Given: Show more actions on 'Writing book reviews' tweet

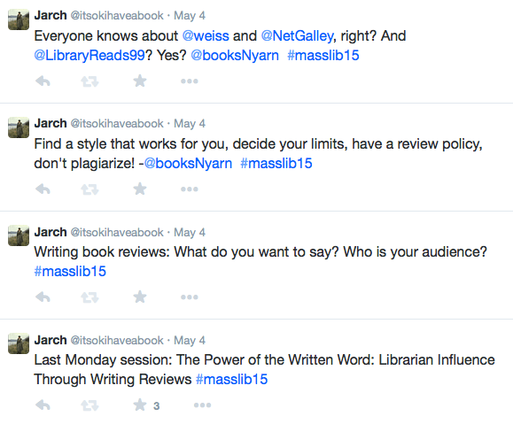Looking at the screenshot, I should point(190,297).
